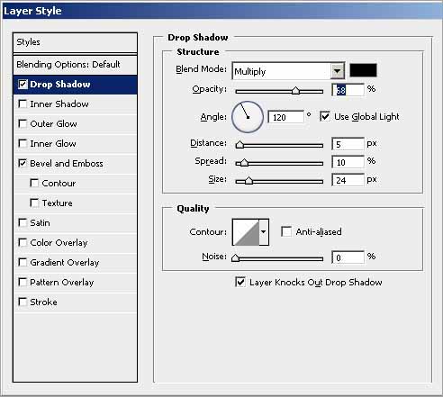Click the Distance value field
Viewport: 443px width, 397px height.
(x=348, y=144)
